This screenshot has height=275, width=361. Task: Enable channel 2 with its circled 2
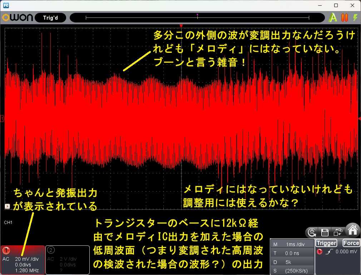click(x=51, y=250)
